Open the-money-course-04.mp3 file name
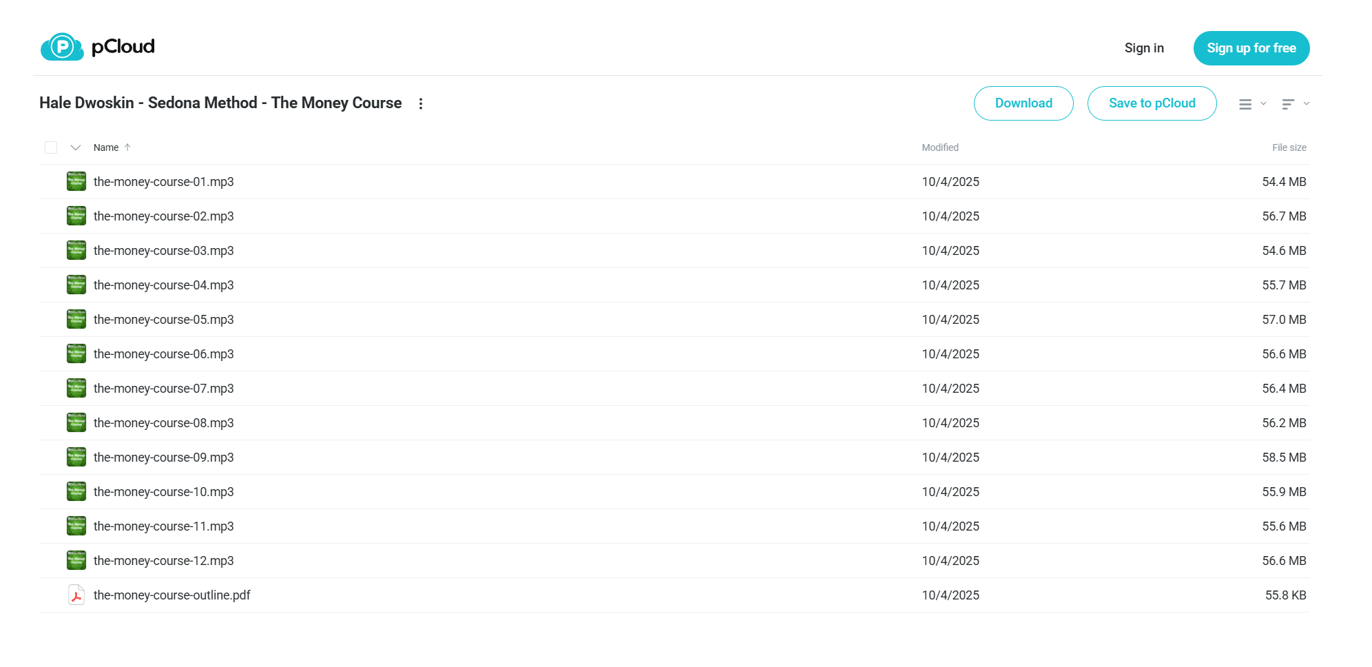The image size is (1372, 667). (x=164, y=285)
